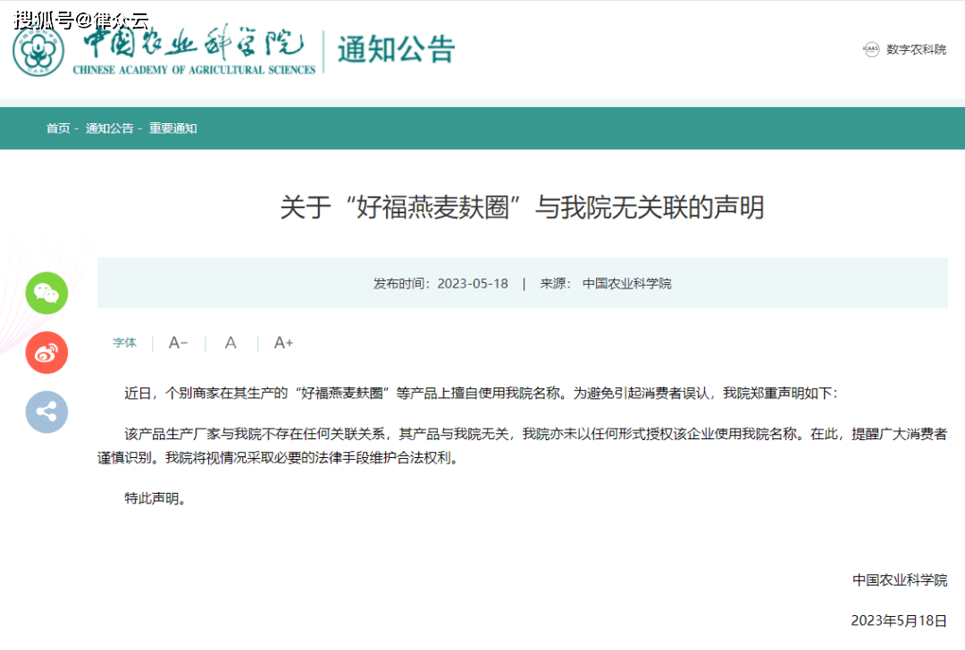Click the Chinese Academy of Agricultural Sciences calligraphy title
Screen dimensions: 965x650
click(195, 50)
